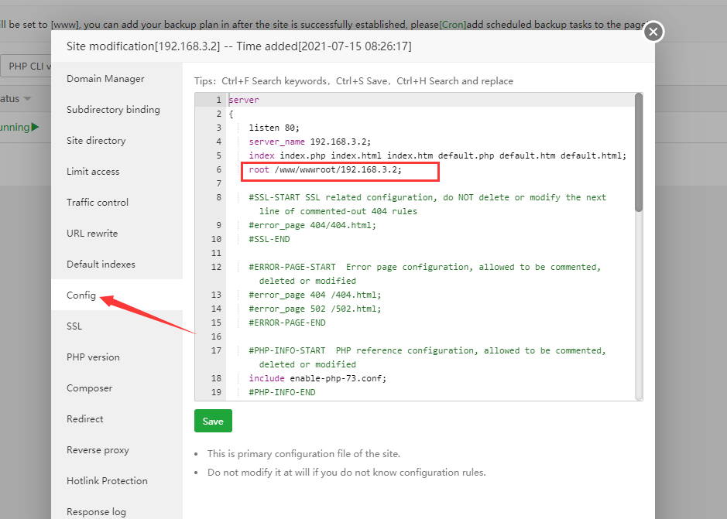Open the Default indexes section
This screenshot has height=519, width=727.
[101, 265]
